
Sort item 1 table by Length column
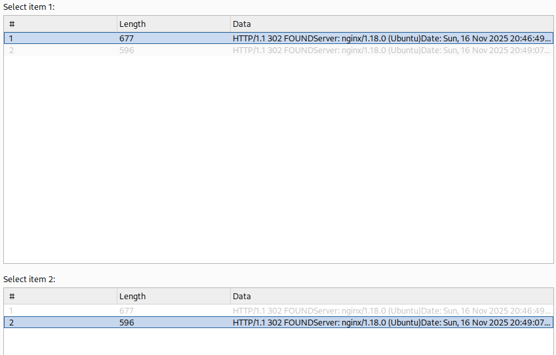tap(173, 24)
